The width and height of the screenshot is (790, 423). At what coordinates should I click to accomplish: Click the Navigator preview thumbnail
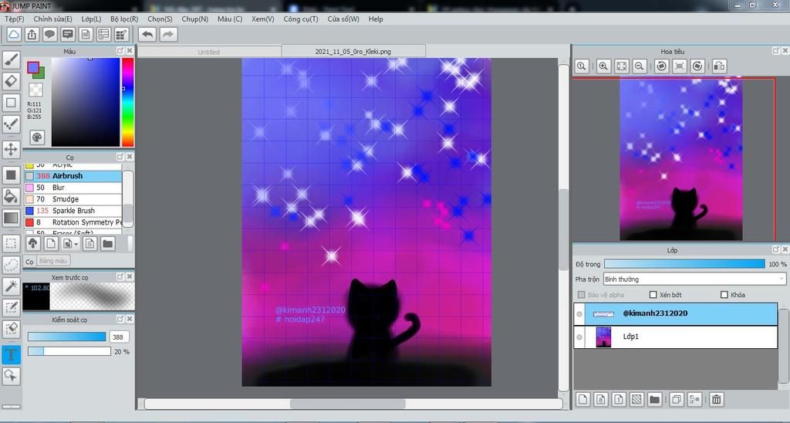point(680,159)
